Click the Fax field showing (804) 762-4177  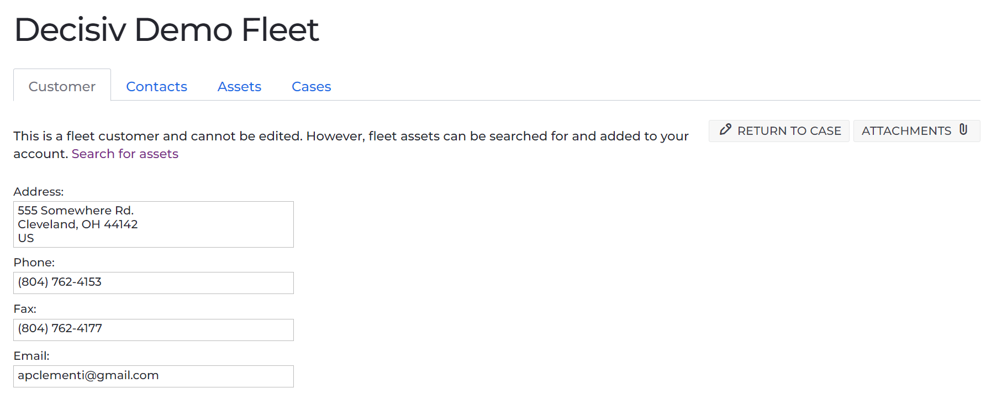pos(154,330)
